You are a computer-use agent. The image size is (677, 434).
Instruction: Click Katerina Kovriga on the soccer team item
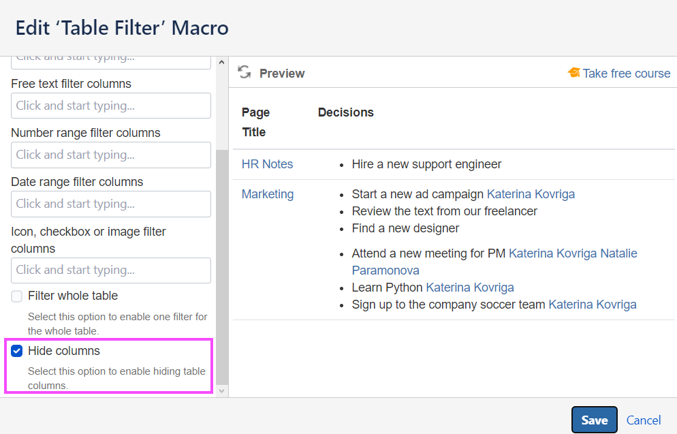tap(593, 305)
